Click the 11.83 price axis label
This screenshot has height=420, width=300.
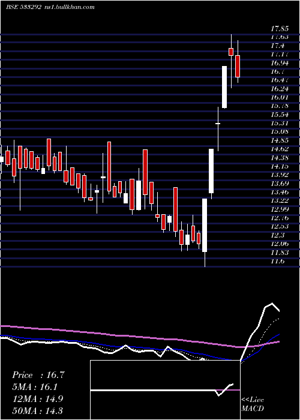click(280, 253)
